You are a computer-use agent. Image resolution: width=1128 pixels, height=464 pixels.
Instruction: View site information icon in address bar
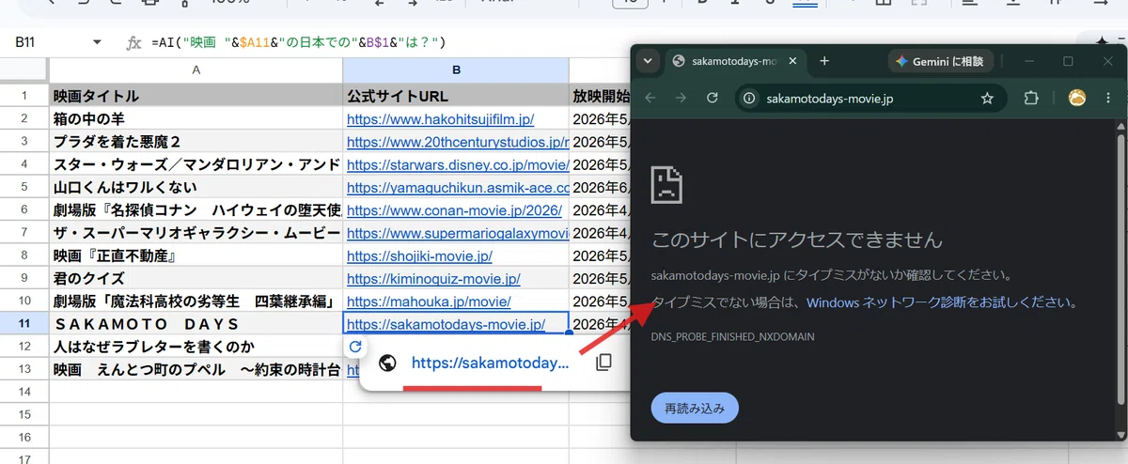(749, 98)
